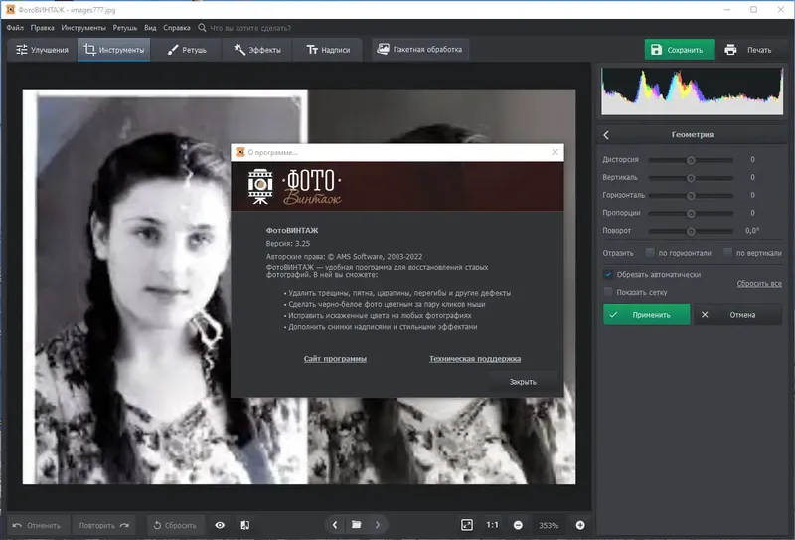Close the О программе dialog with X

pos(556,152)
